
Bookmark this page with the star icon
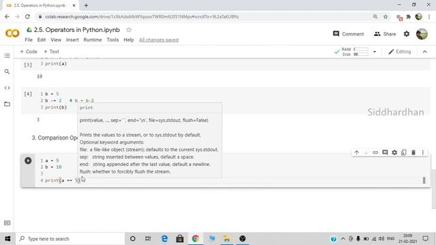click(x=386, y=16)
